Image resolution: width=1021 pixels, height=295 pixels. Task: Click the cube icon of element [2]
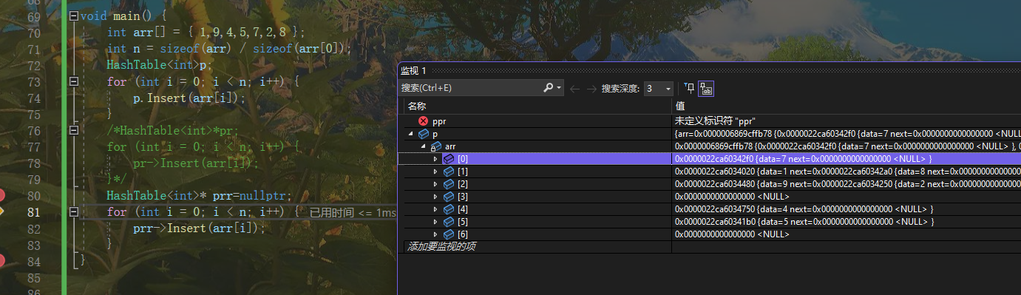coord(448,184)
